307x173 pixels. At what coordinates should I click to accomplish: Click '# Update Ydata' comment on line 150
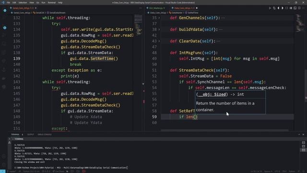pos(86,123)
